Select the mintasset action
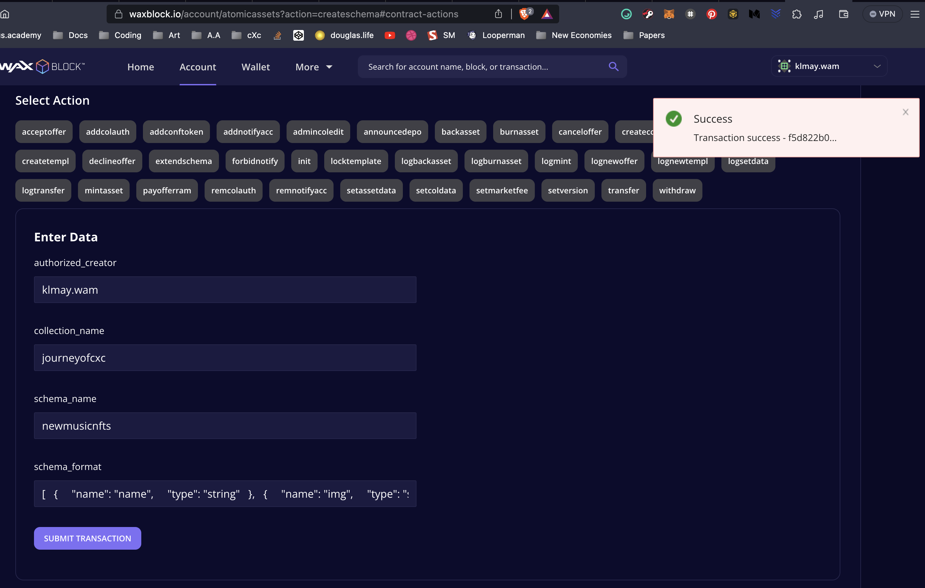 [103, 190]
